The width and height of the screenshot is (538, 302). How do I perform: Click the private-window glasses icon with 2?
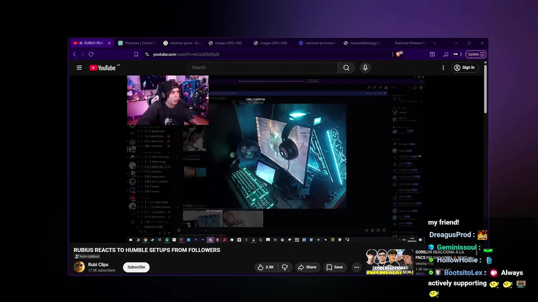(457, 54)
